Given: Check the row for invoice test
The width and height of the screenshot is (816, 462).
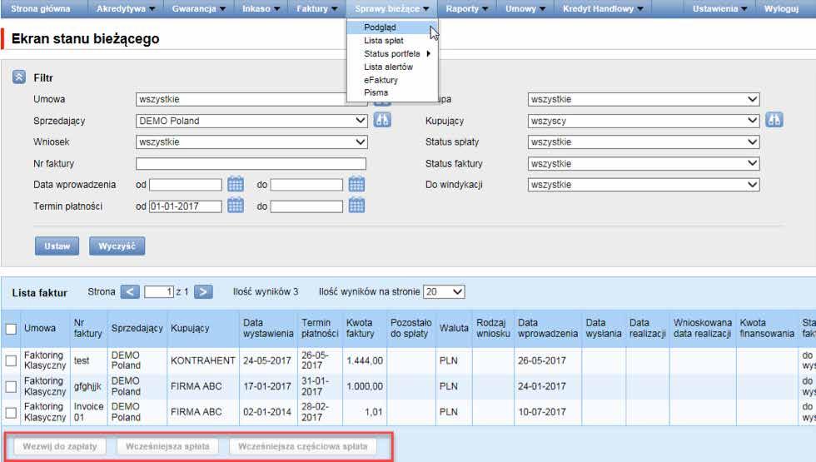Looking at the screenshot, I should 11,360.
